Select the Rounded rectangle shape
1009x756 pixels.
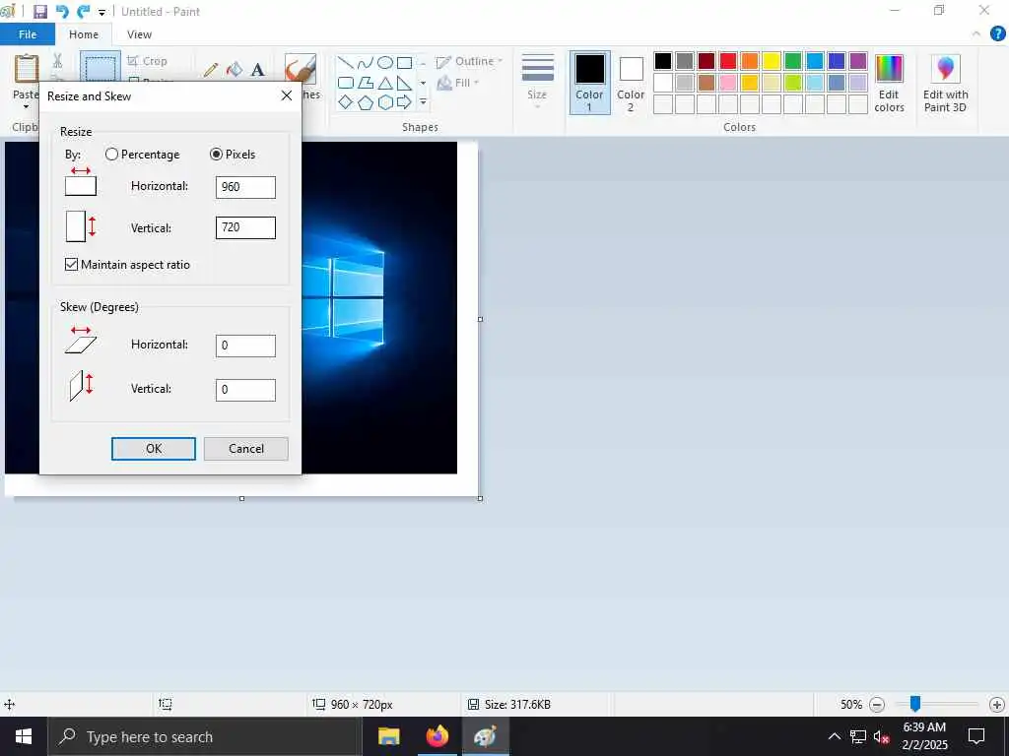point(346,83)
